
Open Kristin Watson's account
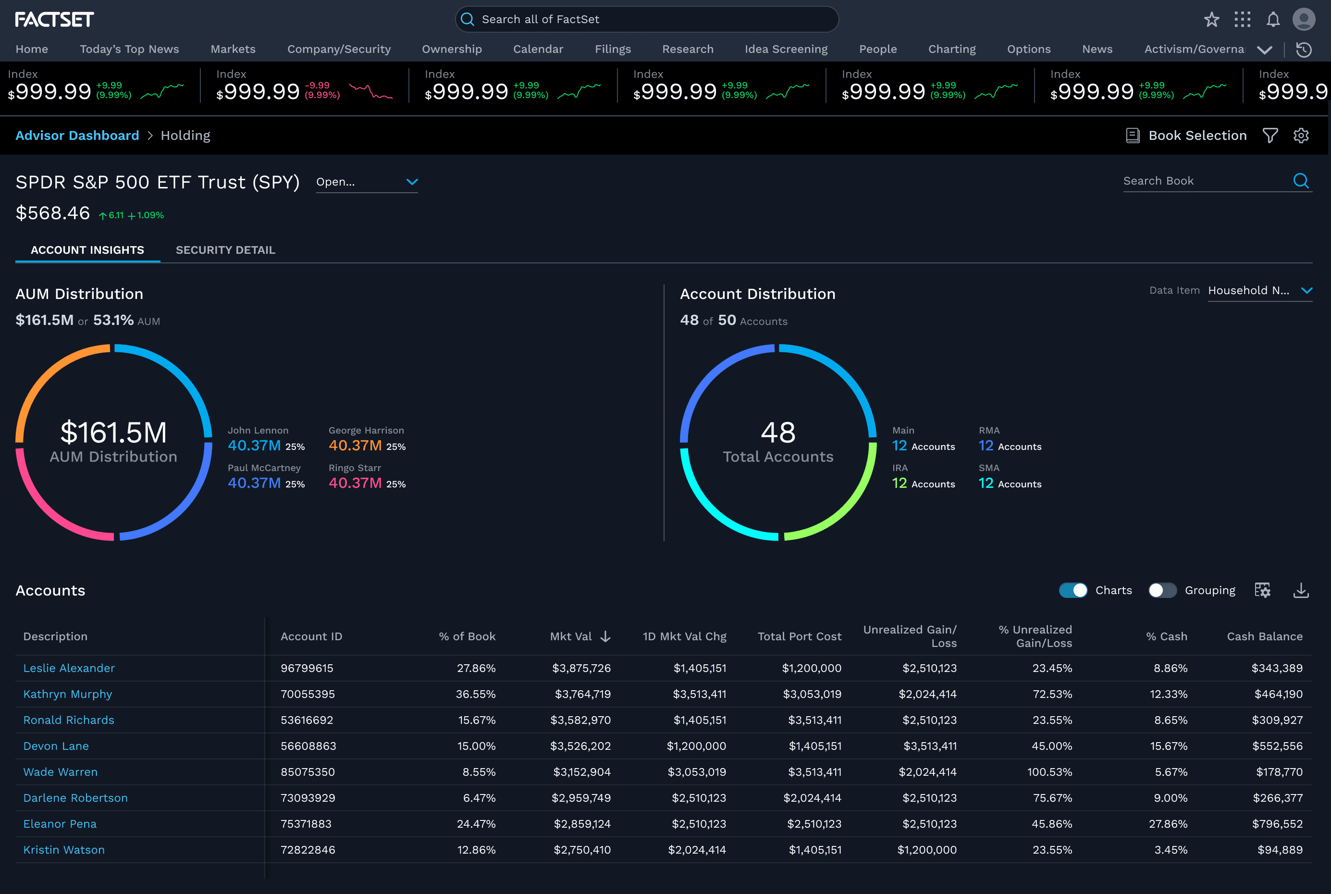pos(64,850)
